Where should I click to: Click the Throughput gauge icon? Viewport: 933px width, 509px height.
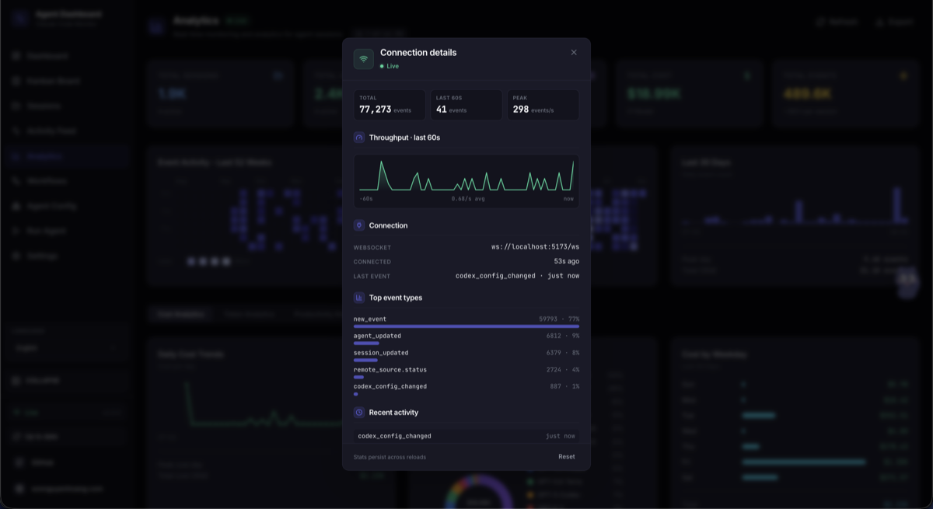click(x=359, y=138)
